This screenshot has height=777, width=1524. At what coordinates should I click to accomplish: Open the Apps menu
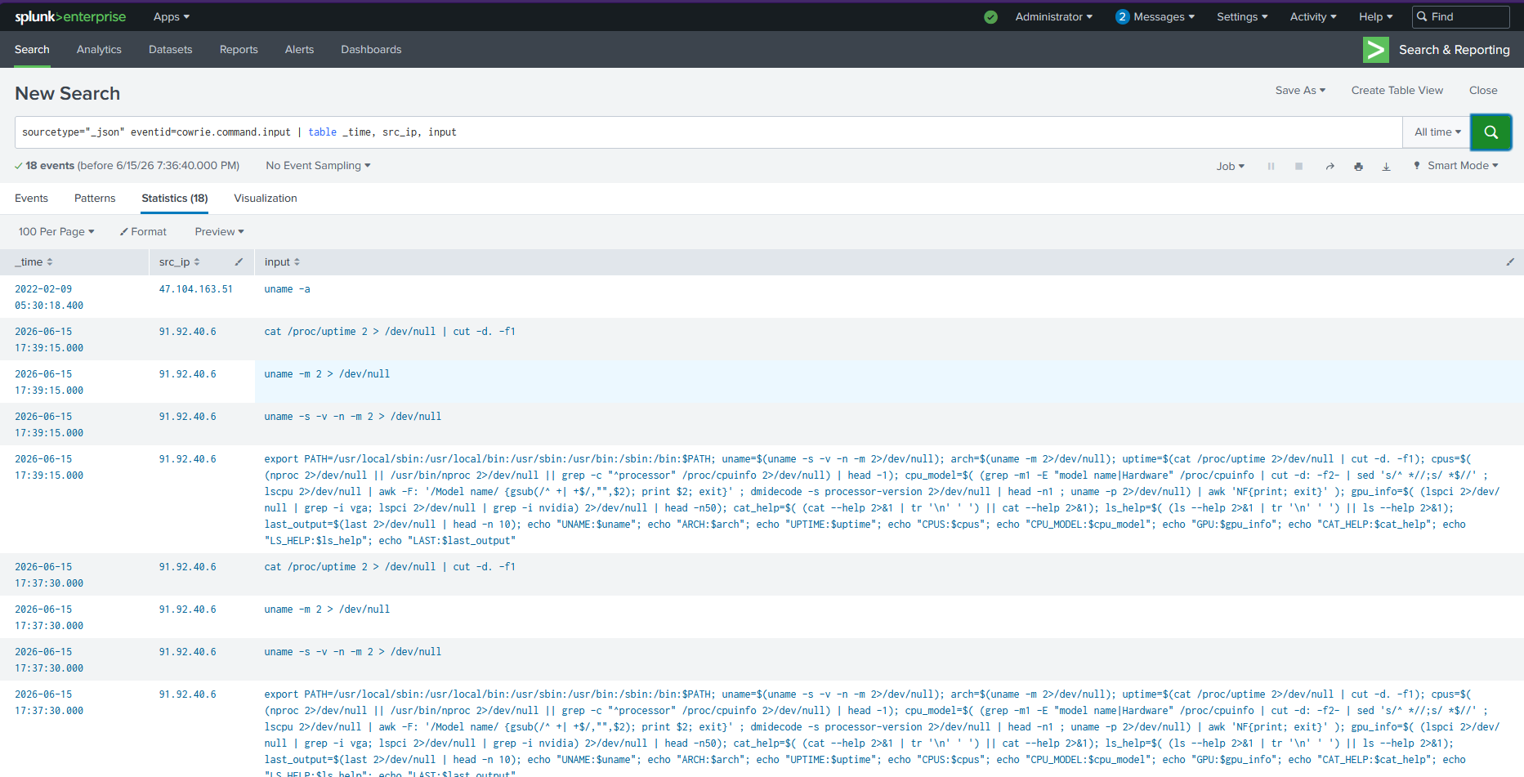click(x=172, y=17)
